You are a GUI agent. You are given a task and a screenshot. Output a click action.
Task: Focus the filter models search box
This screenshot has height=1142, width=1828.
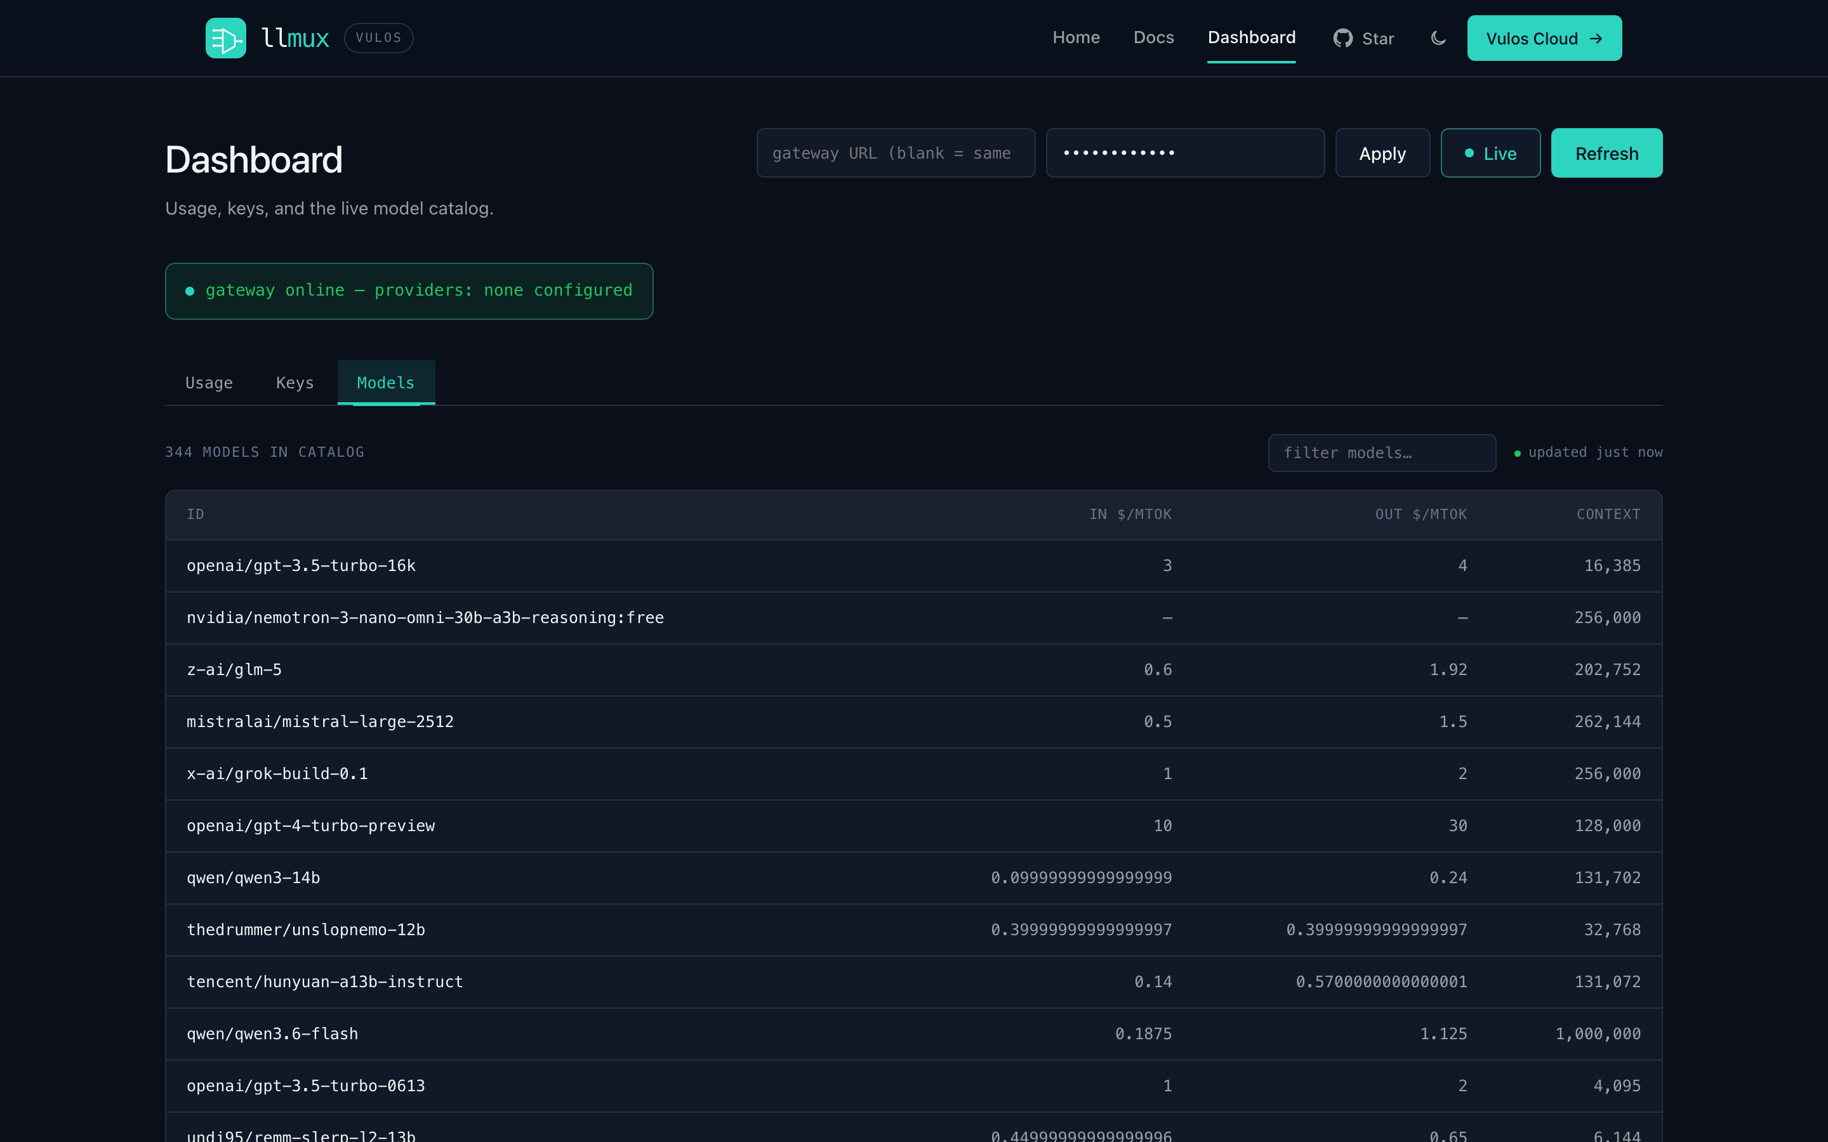click(x=1382, y=453)
